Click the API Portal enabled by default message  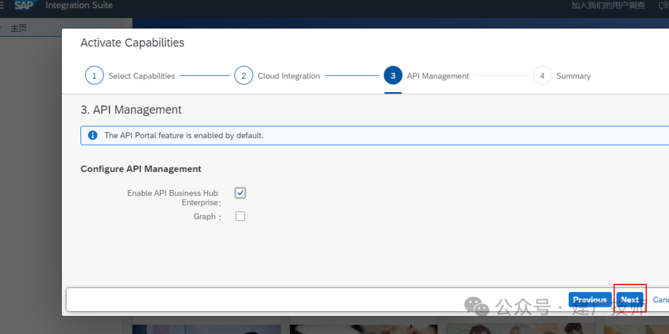[184, 135]
